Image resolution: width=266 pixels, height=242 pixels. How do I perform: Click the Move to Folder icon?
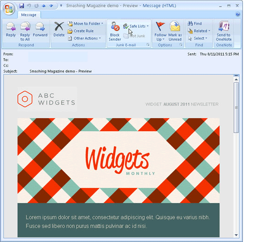70,24
